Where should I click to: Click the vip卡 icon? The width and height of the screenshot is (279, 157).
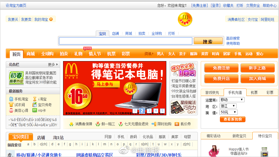34,110
